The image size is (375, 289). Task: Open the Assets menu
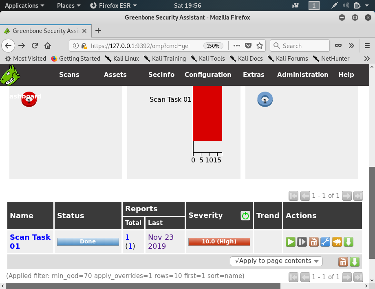click(x=115, y=75)
